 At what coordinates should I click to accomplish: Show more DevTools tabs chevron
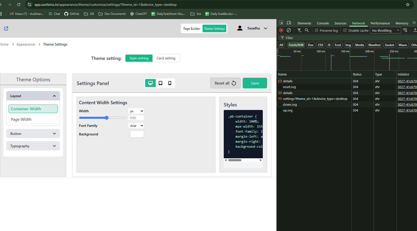click(414, 23)
